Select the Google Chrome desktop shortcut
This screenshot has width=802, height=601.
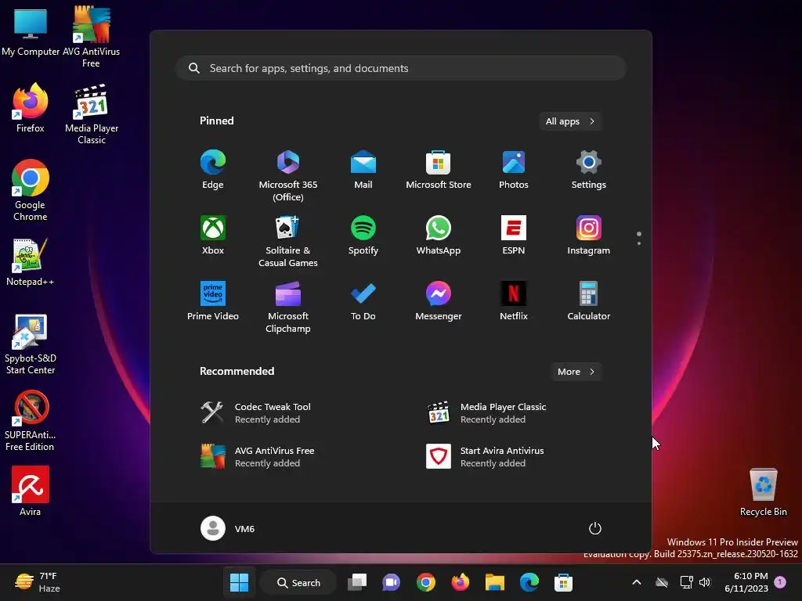click(31, 190)
